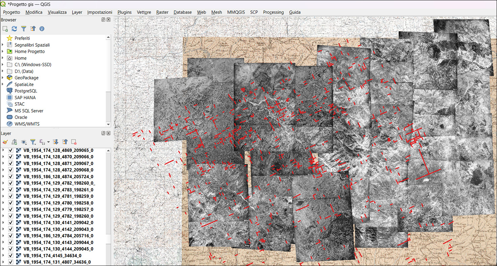The height and width of the screenshot is (266, 497).
Task: Open the Processing menu
Action: (273, 12)
